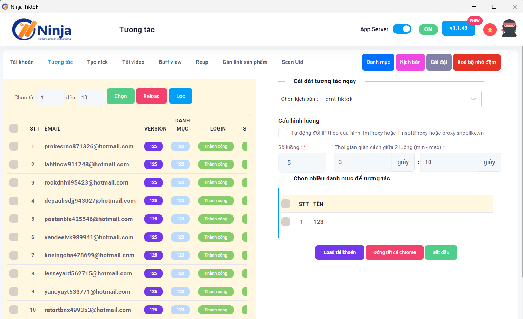Check the box for category 123
This screenshot has height=319, width=523.
pos(286,222)
